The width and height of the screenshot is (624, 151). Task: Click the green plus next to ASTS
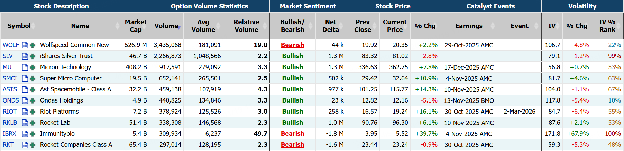point(33,89)
